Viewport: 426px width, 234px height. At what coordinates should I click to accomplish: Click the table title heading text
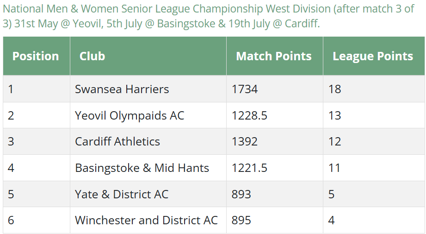coord(209,16)
